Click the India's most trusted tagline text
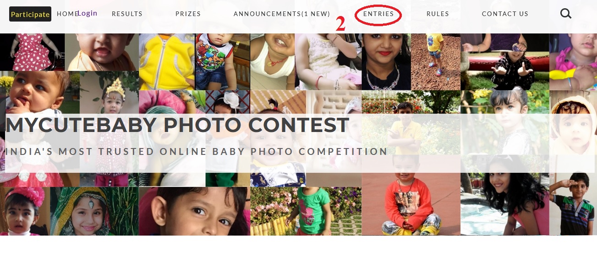The width and height of the screenshot is (597, 253). (x=197, y=151)
